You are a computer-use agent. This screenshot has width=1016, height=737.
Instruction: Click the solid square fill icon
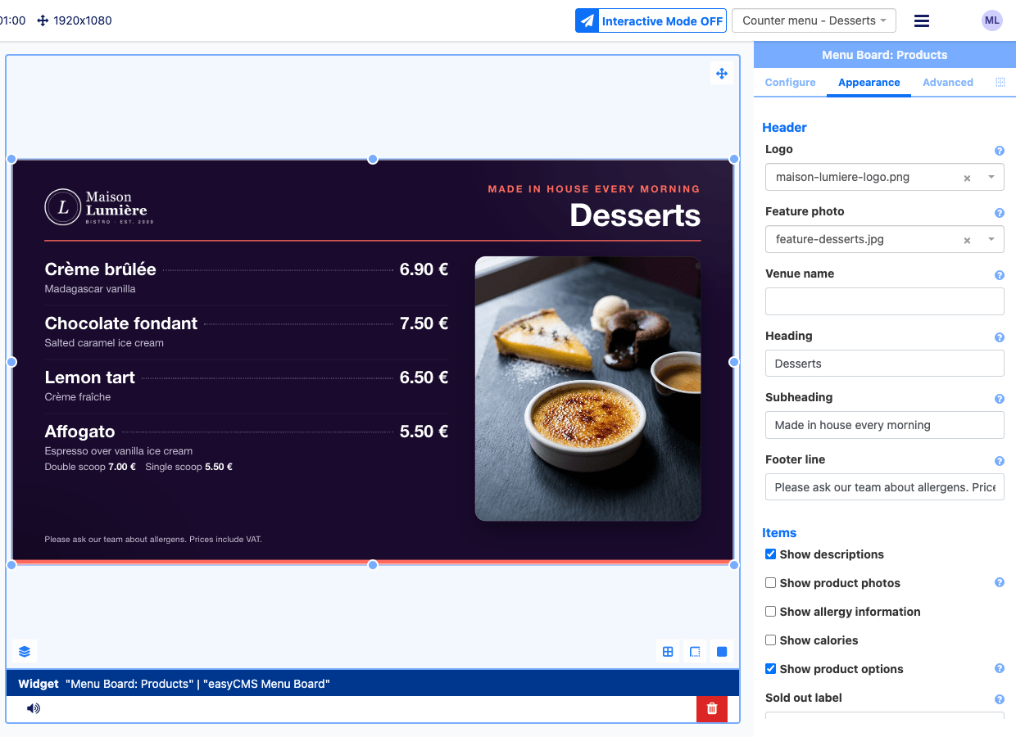[722, 652]
